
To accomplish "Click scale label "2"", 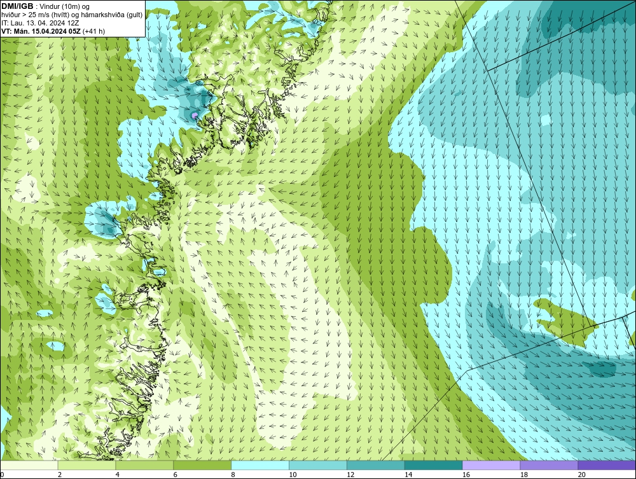I will [60, 475].
